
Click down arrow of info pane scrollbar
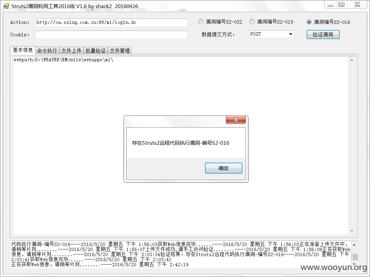(x=352, y=231)
